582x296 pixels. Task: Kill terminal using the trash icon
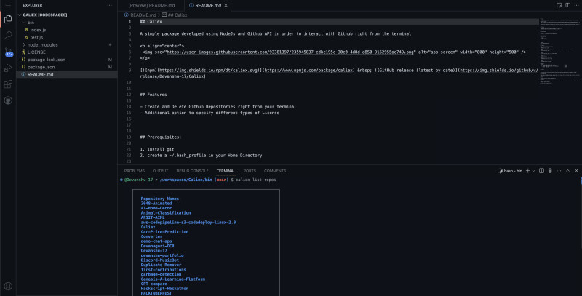(550, 171)
